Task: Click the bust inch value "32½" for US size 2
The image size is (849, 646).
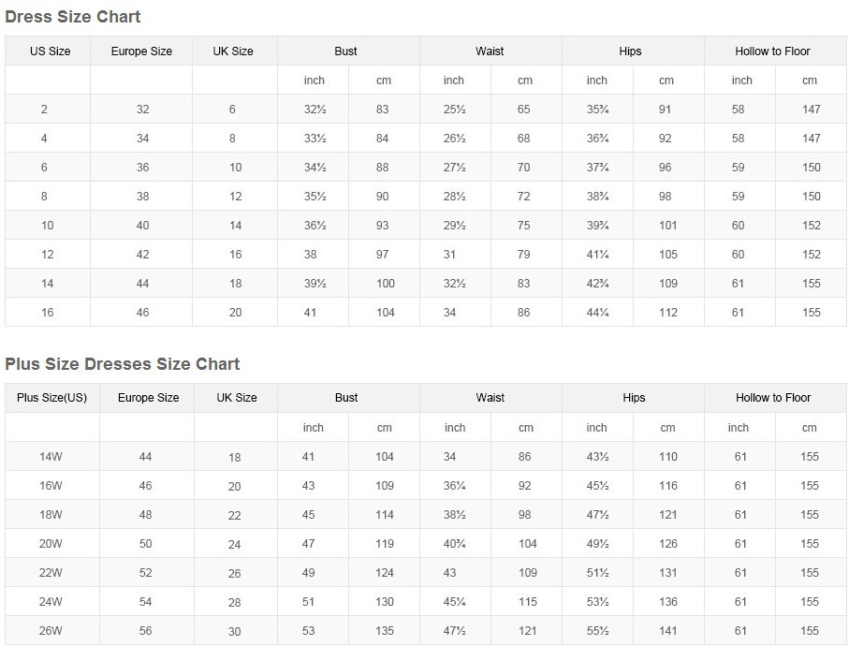Action: pyautogui.click(x=315, y=110)
